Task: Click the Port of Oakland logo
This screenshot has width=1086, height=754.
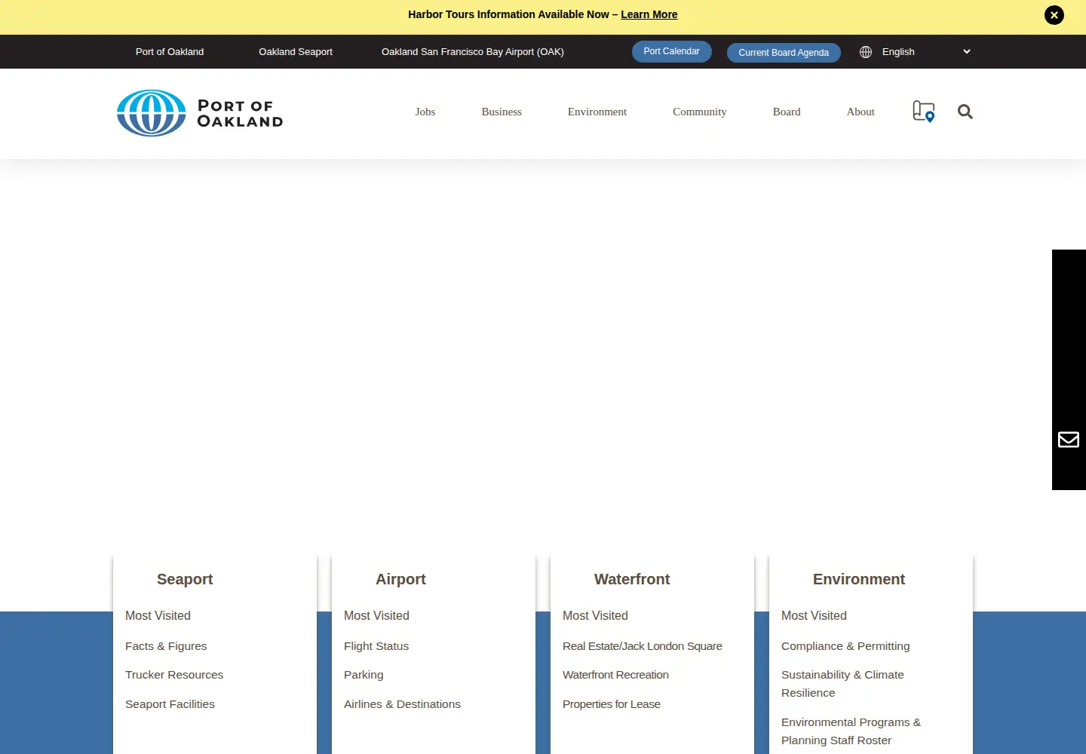Action: point(200,113)
